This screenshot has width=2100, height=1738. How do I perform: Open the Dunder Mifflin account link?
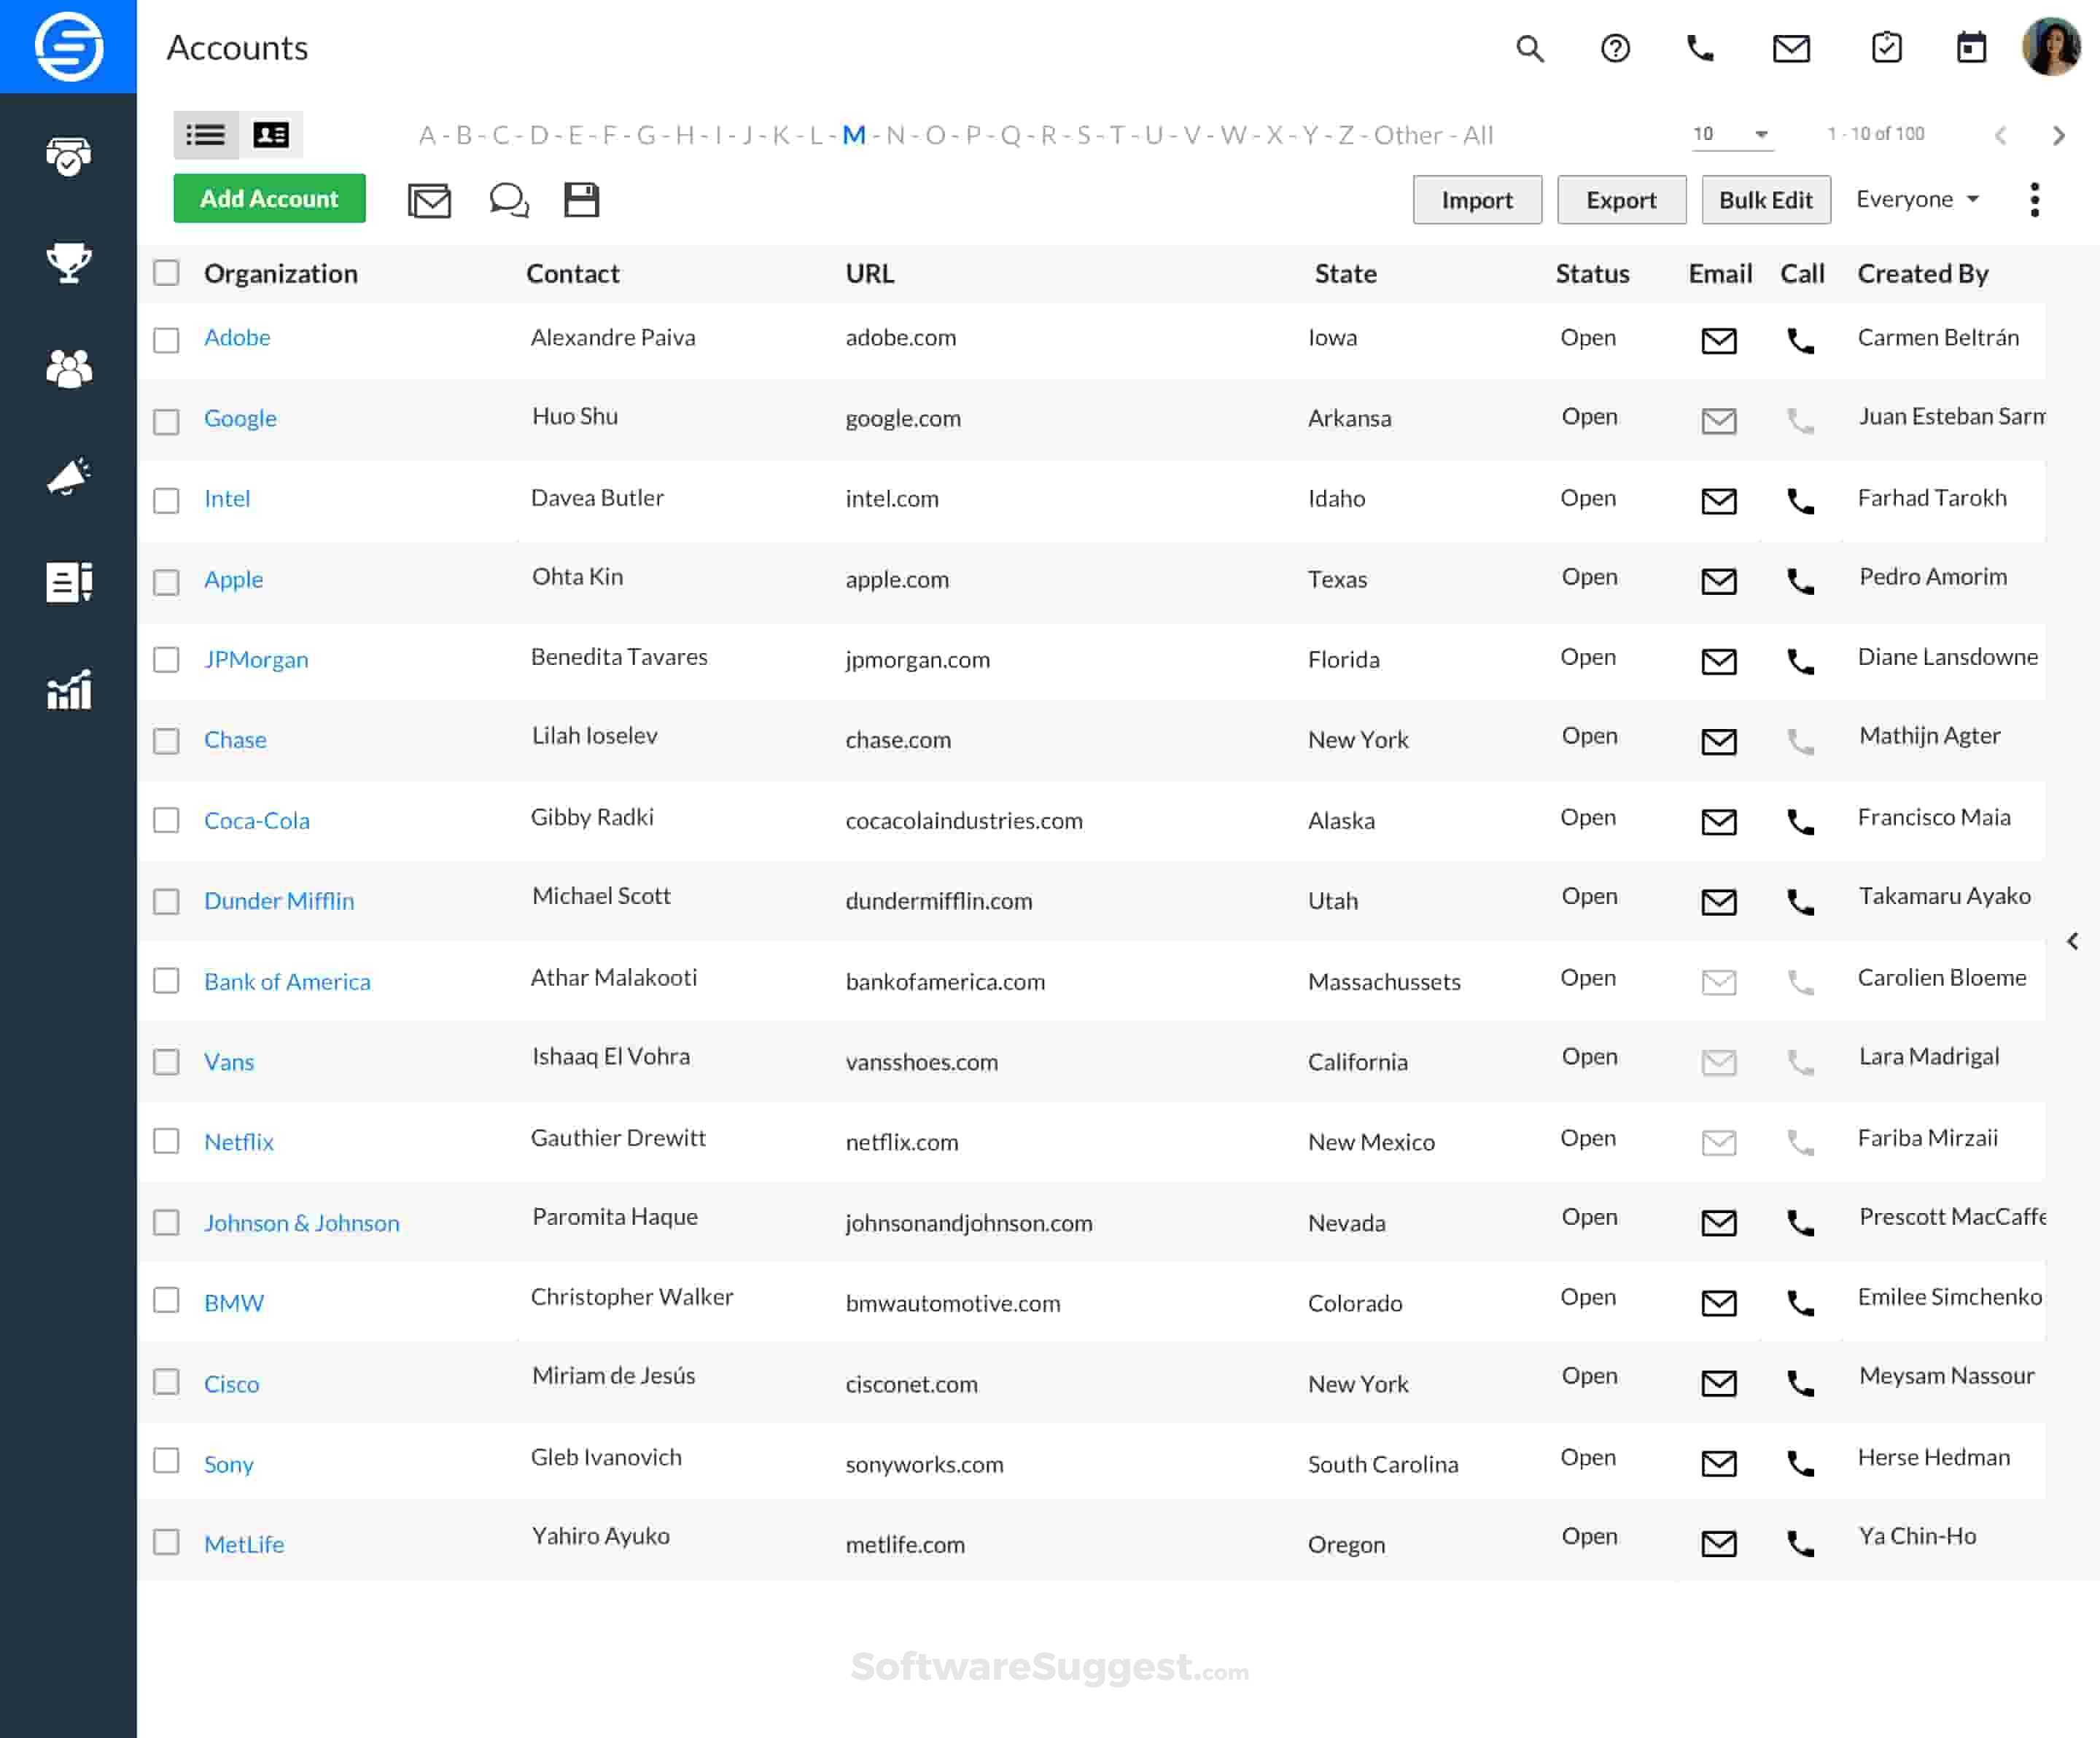click(279, 900)
